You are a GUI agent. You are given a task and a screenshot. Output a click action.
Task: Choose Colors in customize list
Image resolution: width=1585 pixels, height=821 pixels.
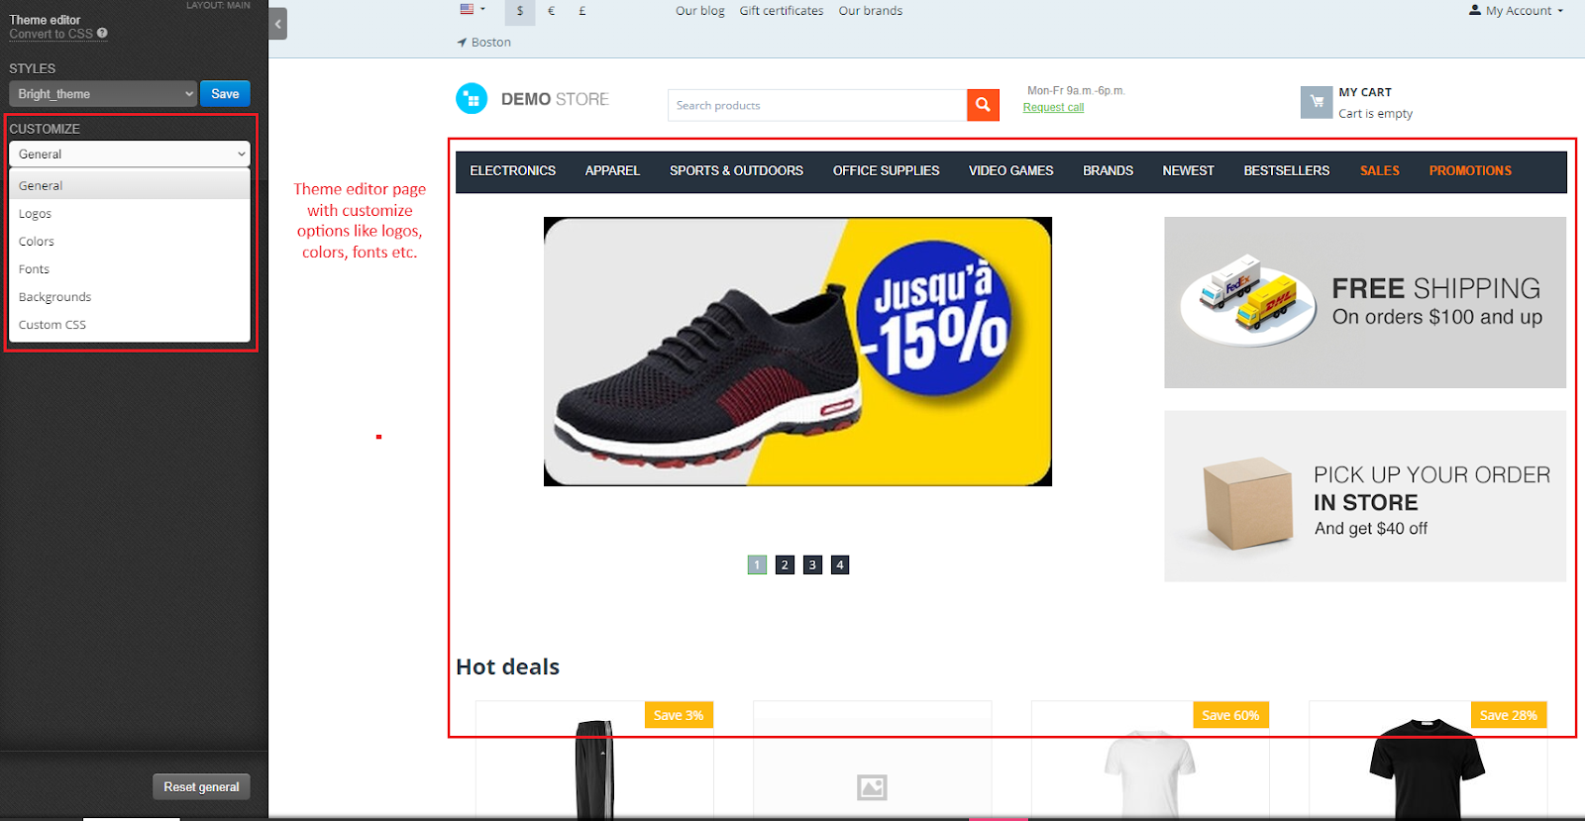(130, 241)
